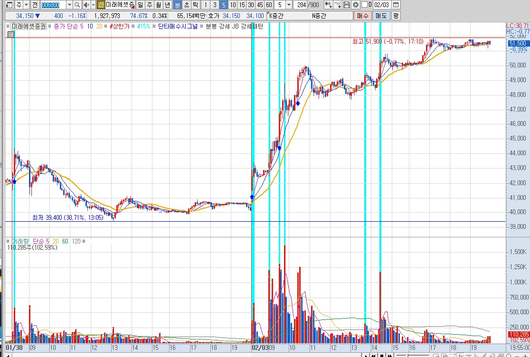Click the save chart floppy icon
The image size is (530, 357).
coord(347,5)
